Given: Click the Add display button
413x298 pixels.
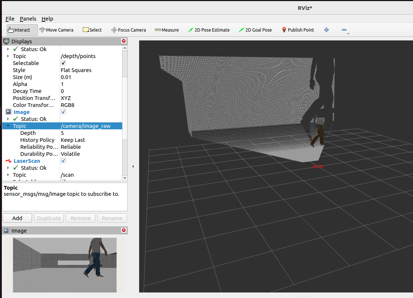Looking at the screenshot, I should pyautogui.click(x=17, y=218).
